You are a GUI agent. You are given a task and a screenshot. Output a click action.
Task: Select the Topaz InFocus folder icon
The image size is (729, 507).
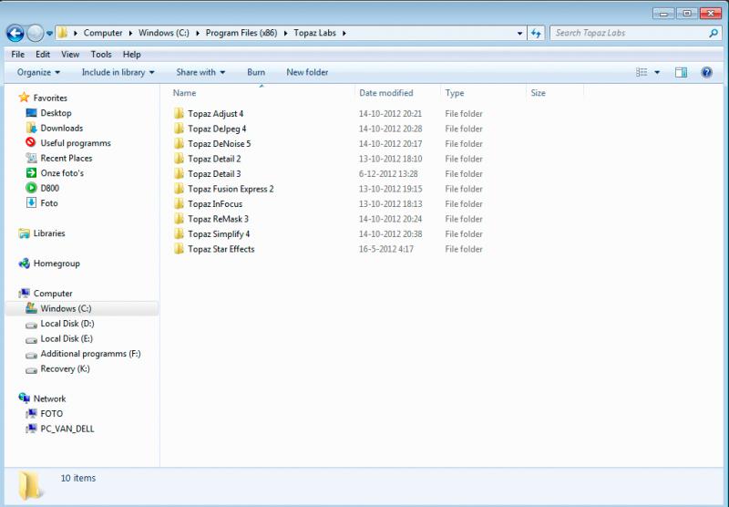pyautogui.click(x=179, y=203)
